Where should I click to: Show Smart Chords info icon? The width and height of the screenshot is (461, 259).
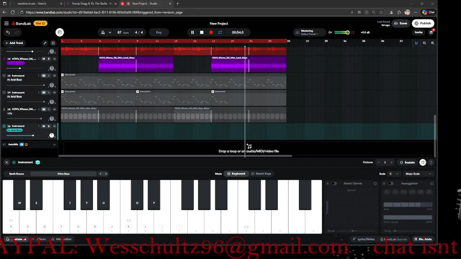(x=375, y=183)
